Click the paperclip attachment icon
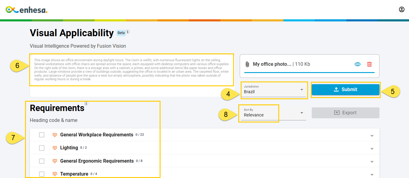409x178 pixels. (x=247, y=64)
